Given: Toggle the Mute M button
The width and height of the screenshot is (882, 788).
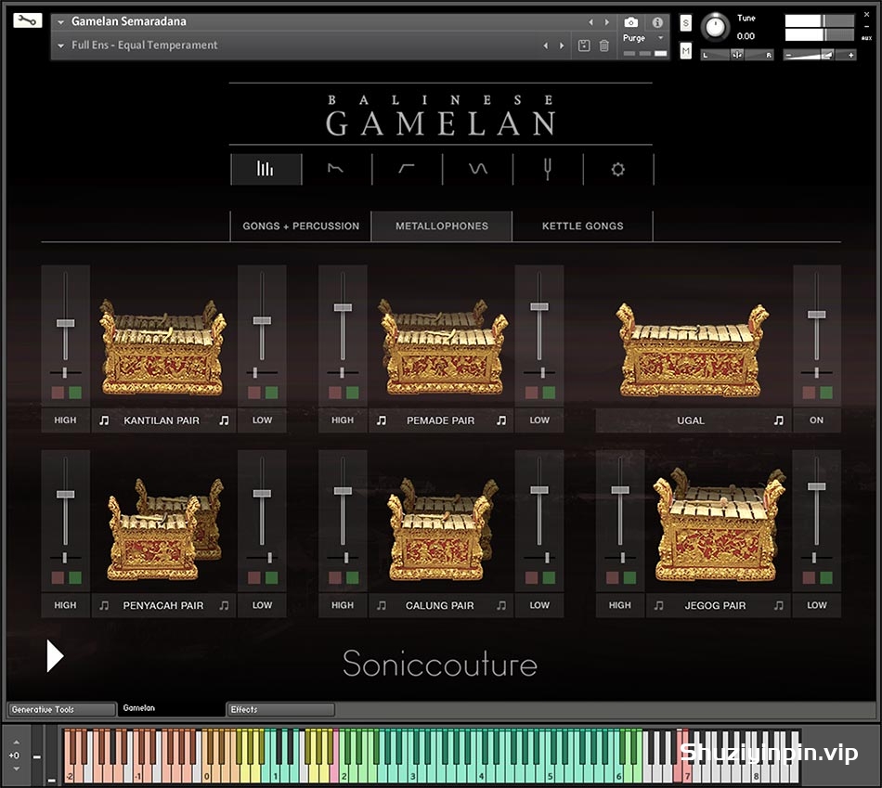Looking at the screenshot, I should click(686, 51).
